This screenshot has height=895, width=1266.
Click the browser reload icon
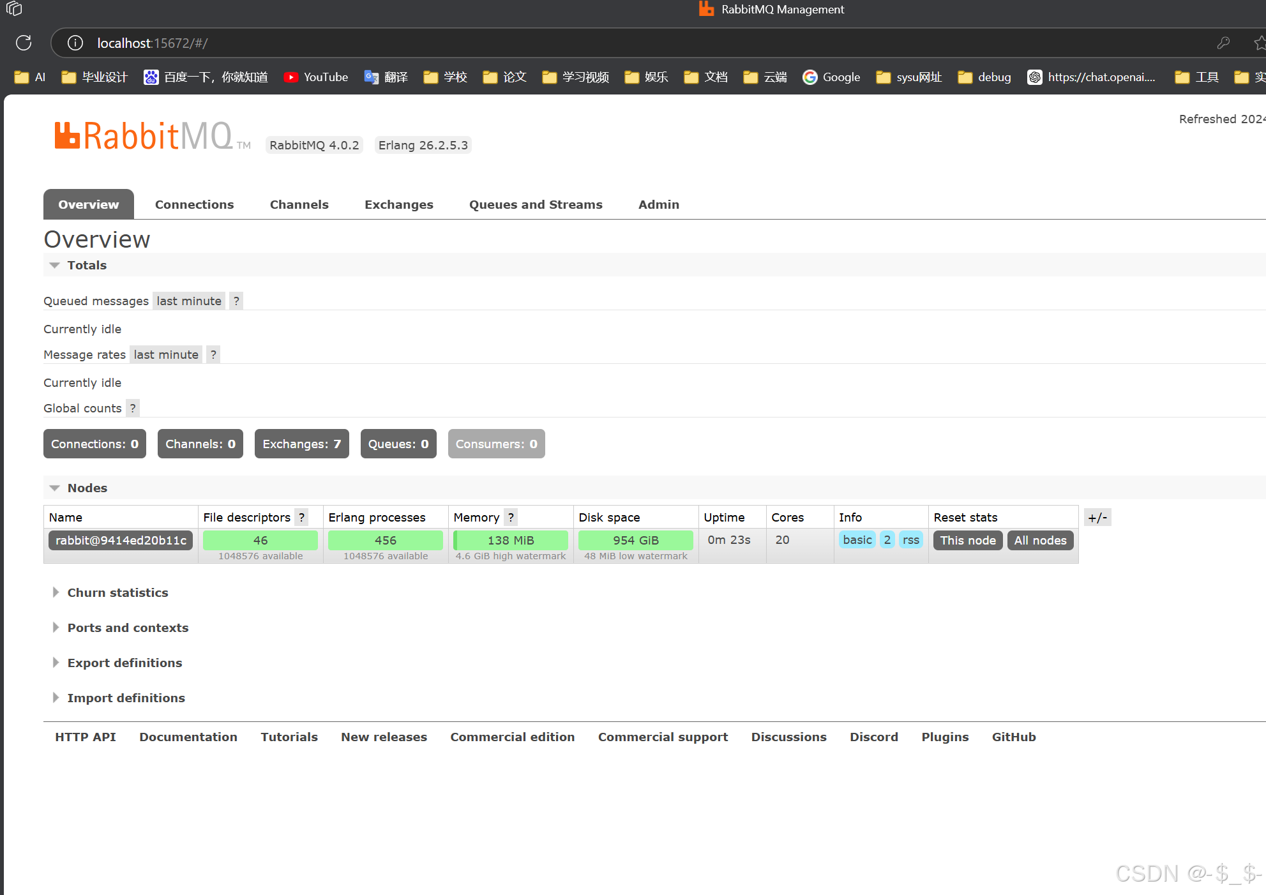point(24,43)
